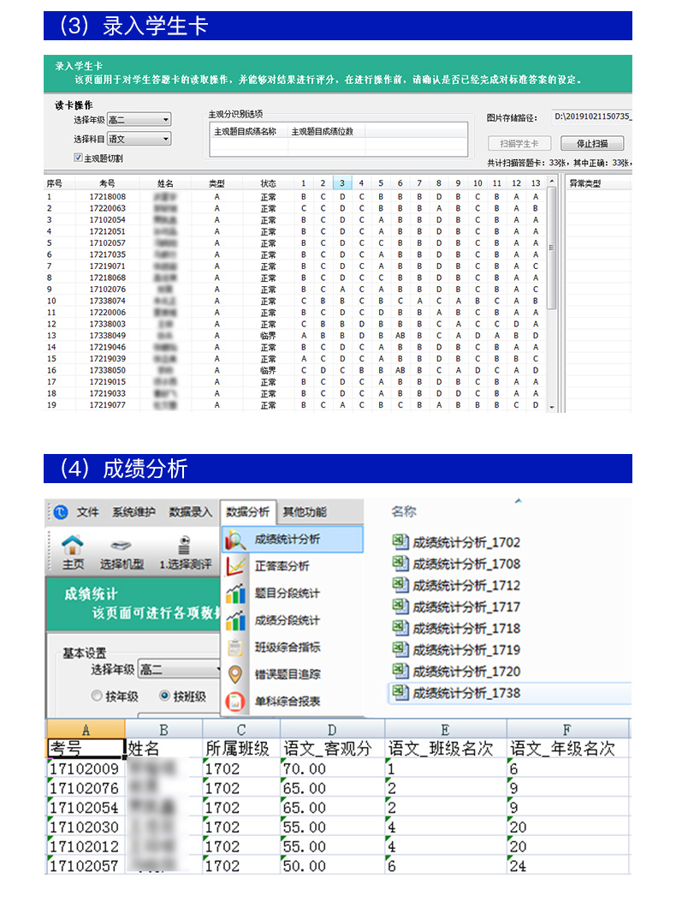Select row with 考号 17338049

(x=295, y=336)
